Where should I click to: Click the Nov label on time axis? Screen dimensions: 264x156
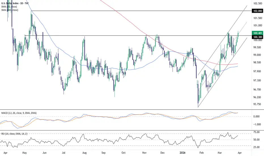pyautogui.click(x=144, y=153)
